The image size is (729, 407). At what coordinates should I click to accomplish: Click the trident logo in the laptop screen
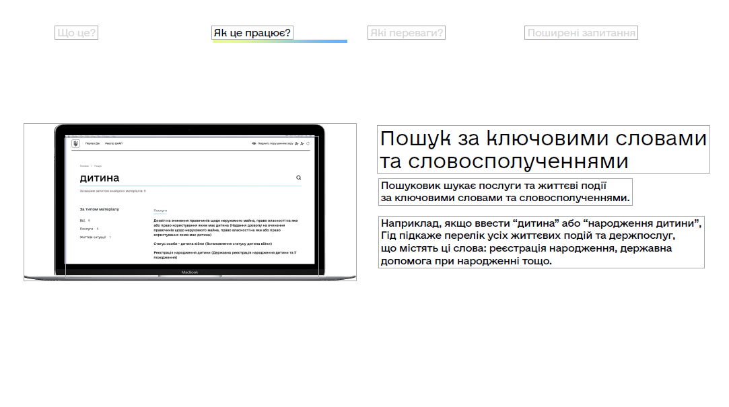[75, 144]
